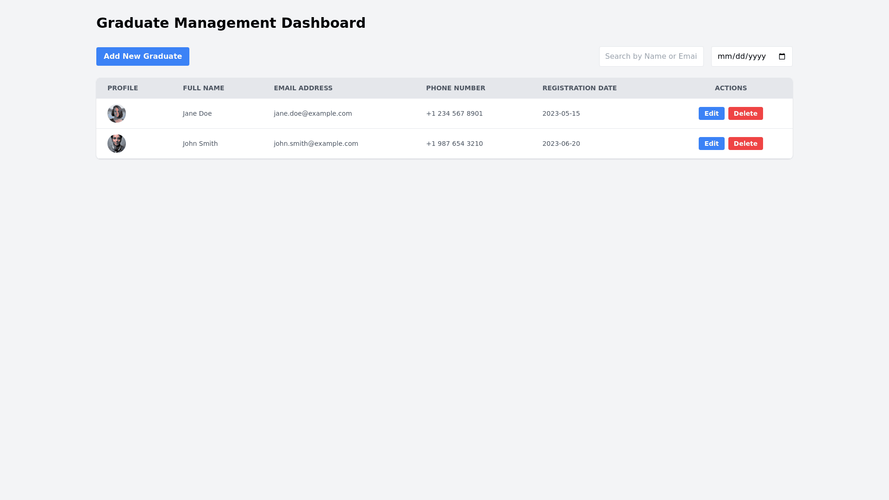Edit John Smith's record

711,144
